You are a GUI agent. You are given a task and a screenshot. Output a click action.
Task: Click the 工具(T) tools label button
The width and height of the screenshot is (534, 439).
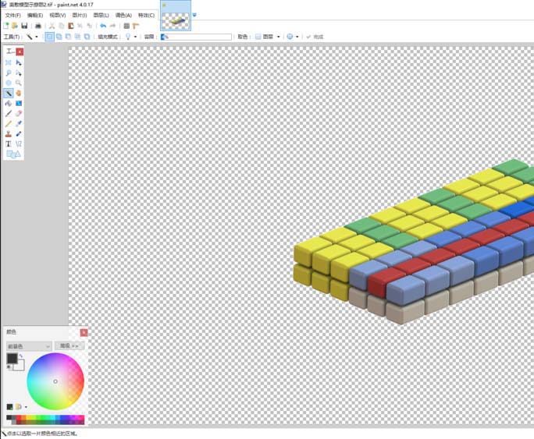click(12, 37)
